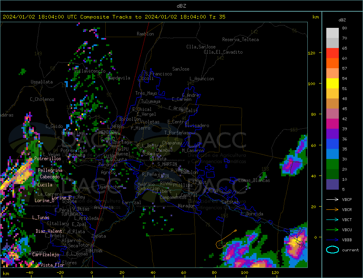
Task: Click the 'JUNIN' map label
Action: pyautogui.click(x=163, y=176)
